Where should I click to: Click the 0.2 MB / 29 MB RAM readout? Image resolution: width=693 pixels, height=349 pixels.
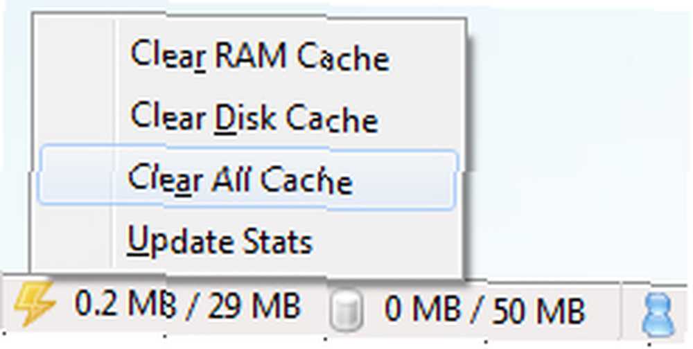(188, 305)
